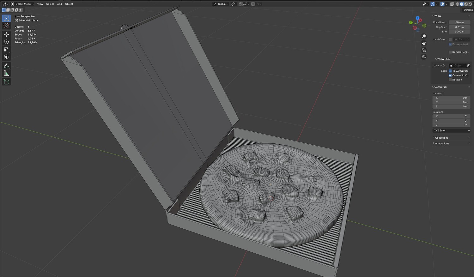Collapse the View panel
474x277 pixels.
point(437,16)
